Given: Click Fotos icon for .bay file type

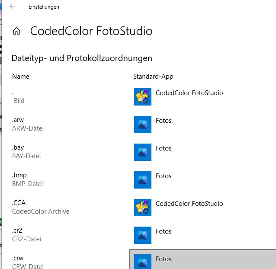Looking at the screenshot, I should (143, 152).
